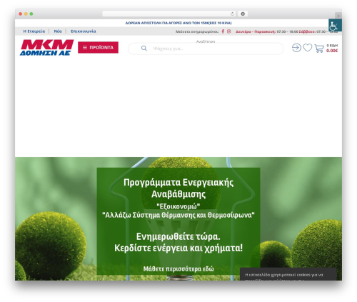
Task: Click "Κερδίστε ενέργεια και χρήματα!" text
Action: (x=178, y=248)
